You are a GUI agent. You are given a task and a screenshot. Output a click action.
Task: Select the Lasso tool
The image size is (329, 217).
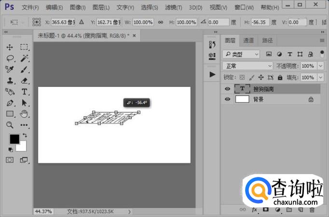(x=10, y=58)
